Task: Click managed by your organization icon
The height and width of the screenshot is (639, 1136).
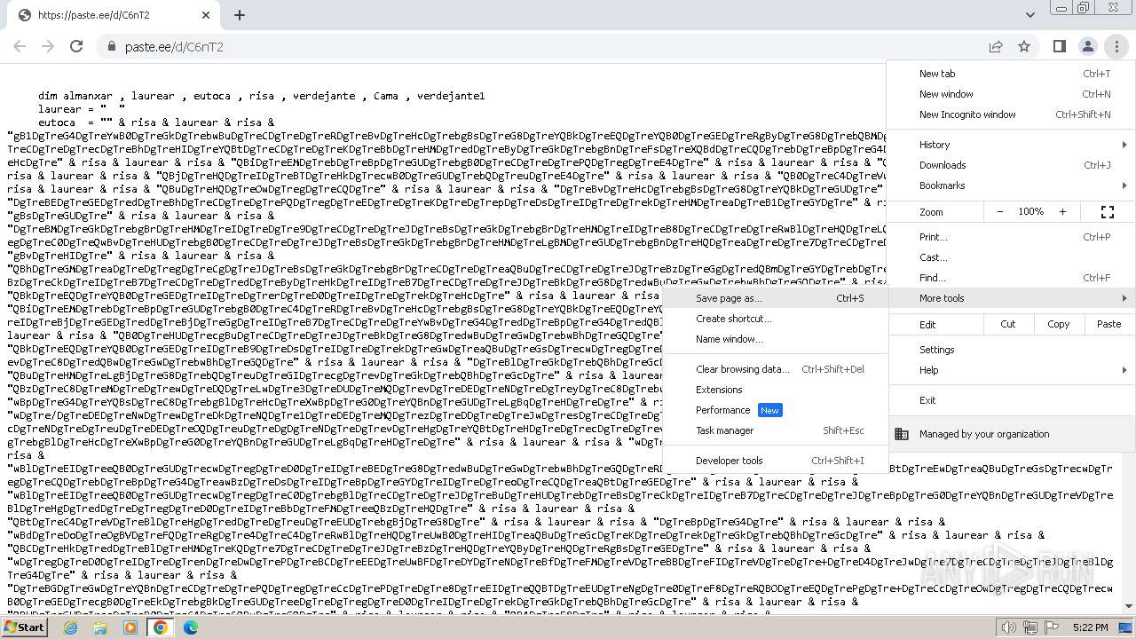Action: [x=902, y=434]
